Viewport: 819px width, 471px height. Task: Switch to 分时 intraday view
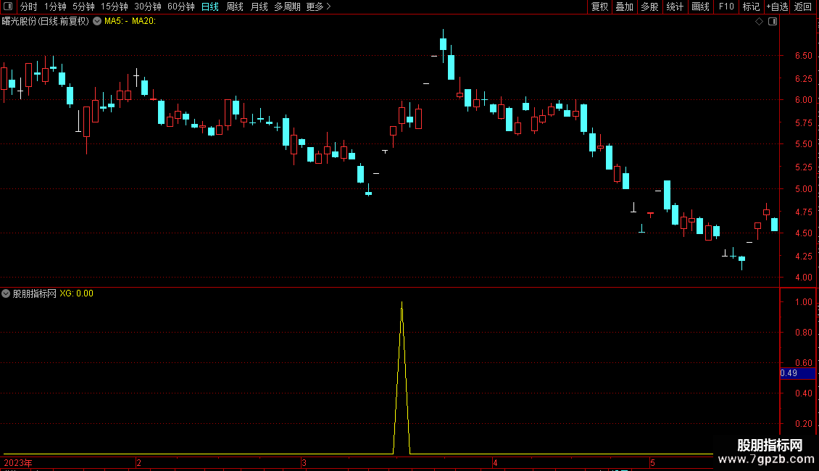[29, 7]
